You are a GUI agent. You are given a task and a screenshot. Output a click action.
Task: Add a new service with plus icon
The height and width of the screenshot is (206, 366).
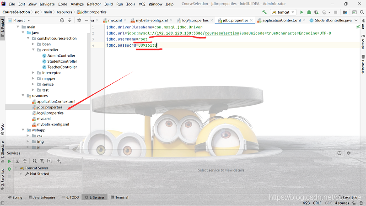[59, 161]
